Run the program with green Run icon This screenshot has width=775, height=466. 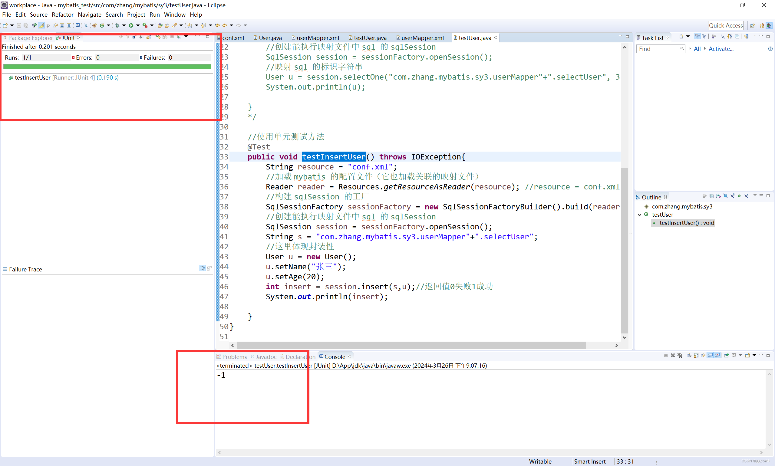tap(131, 25)
